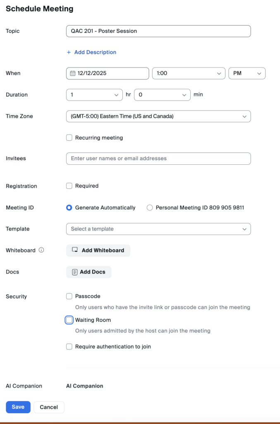Screen dimensions: 280x424
Task: Click the Save button
Action: click(x=18, y=407)
